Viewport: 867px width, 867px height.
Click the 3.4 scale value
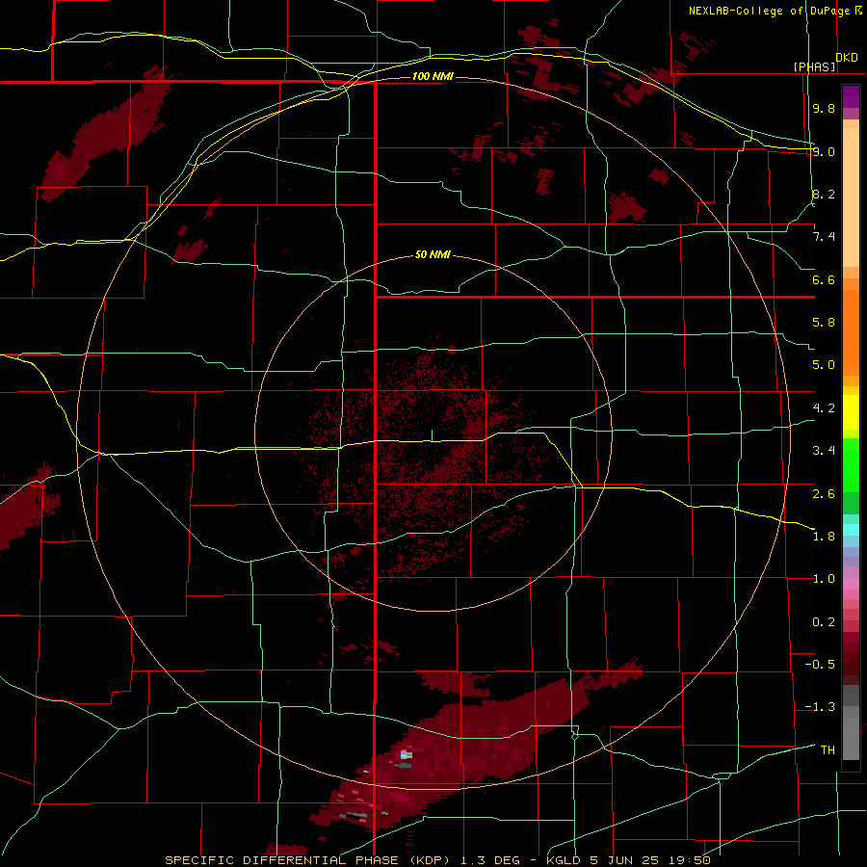(824, 451)
